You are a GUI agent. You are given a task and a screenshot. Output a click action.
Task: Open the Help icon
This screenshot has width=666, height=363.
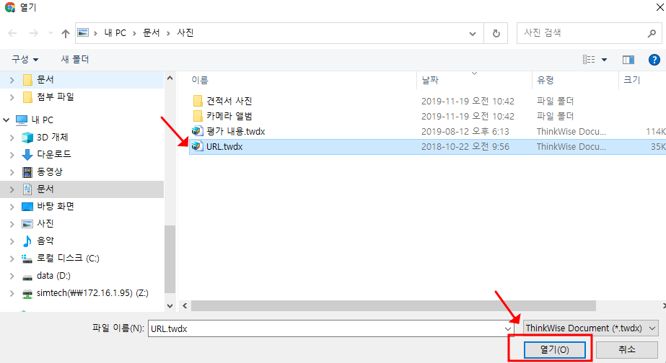point(654,60)
